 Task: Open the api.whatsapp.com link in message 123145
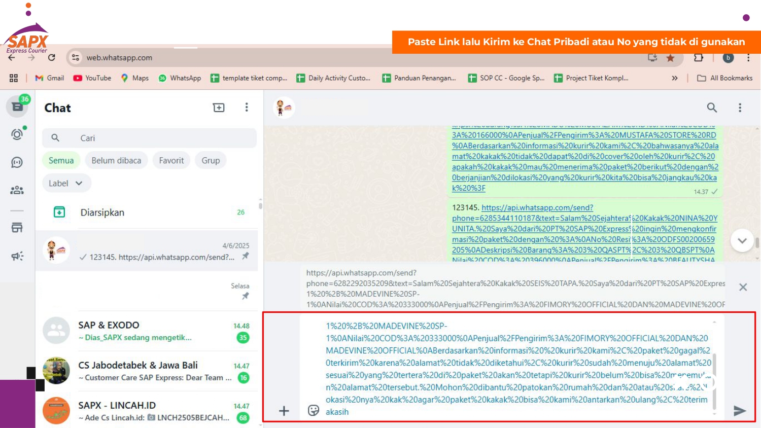pyautogui.click(x=584, y=234)
